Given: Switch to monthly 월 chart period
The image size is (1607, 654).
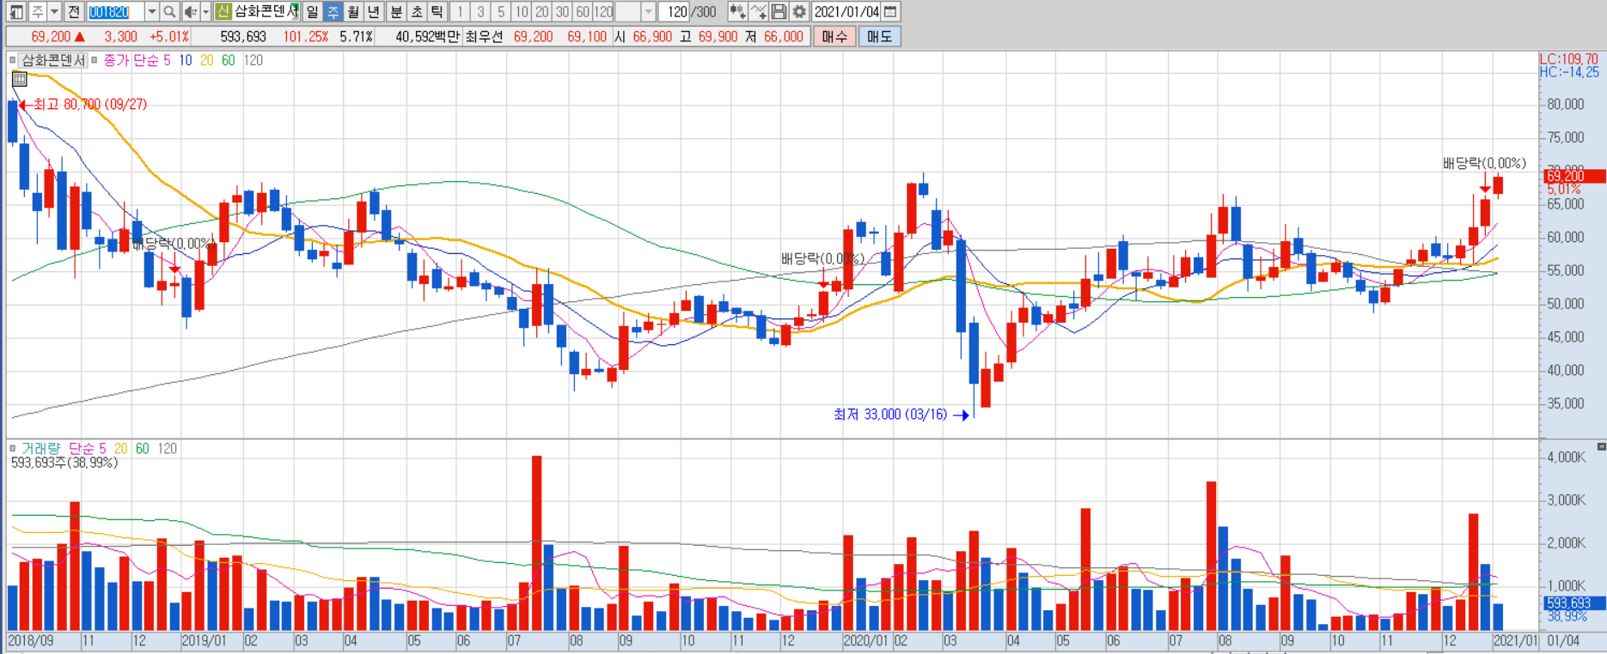Looking at the screenshot, I should coord(353,12).
